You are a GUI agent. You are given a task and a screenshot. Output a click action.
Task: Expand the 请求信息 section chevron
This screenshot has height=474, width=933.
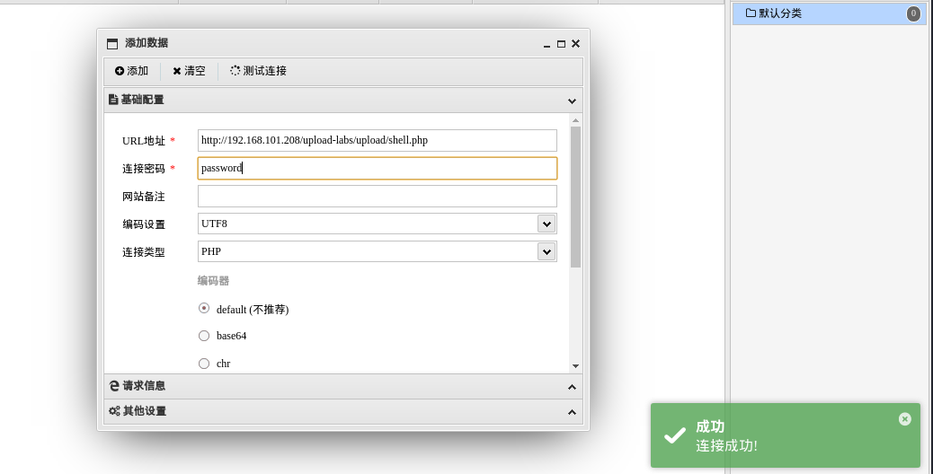pos(572,387)
